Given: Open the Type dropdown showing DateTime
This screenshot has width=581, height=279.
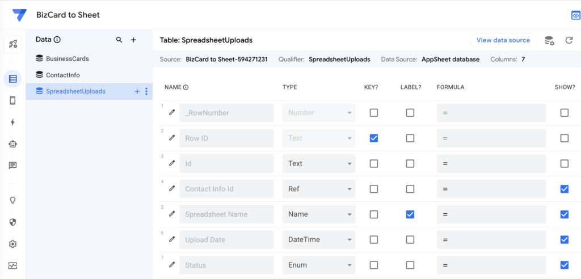Looking at the screenshot, I should click(x=319, y=240).
